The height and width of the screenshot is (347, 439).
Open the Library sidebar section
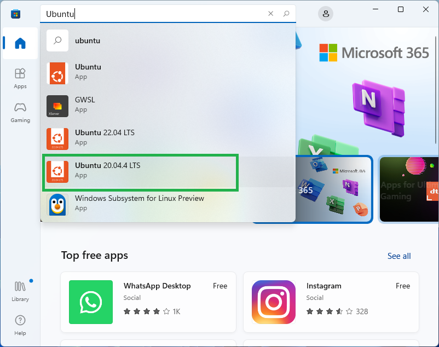tap(20, 292)
